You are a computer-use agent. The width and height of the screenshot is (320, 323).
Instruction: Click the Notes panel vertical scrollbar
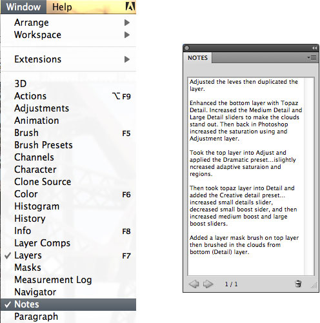pos(309,176)
